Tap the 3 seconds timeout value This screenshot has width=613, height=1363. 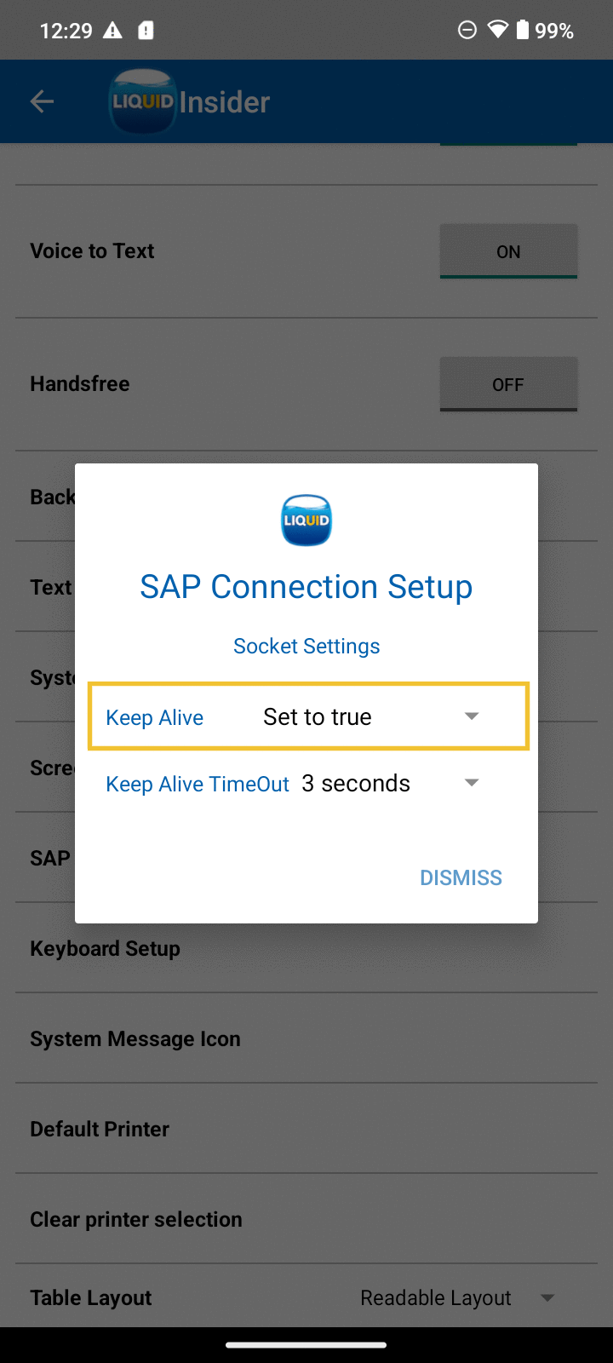pos(356,783)
